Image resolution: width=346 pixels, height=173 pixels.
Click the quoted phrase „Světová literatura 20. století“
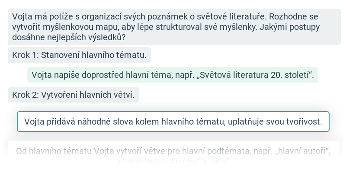coord(250,75)
